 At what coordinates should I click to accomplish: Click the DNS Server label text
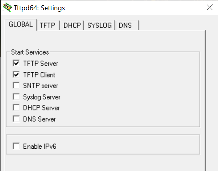click(39, 119)
